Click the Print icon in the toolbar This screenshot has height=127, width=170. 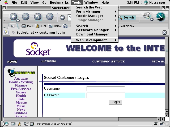point(146,16)
